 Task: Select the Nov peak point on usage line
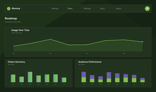click(50, 39)
